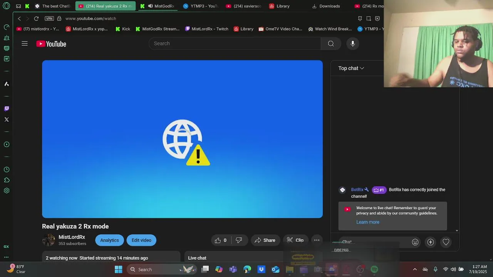Click the search magnifier button
This screenshot has width=493, height=277.
(x=331, y=43)
